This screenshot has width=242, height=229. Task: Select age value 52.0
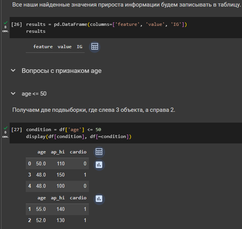tap(41, 221)
